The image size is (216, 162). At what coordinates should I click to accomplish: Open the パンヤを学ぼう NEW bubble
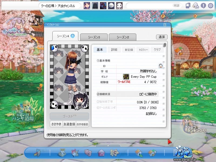(34, 54)
